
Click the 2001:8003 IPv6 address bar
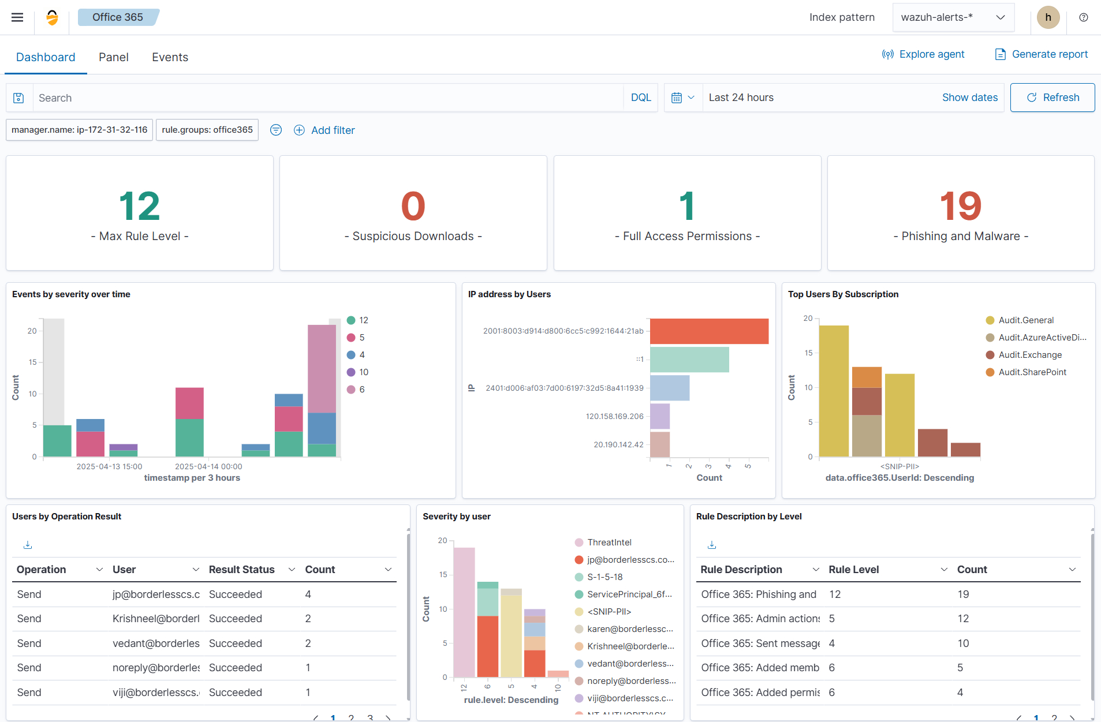click(709, 331)
